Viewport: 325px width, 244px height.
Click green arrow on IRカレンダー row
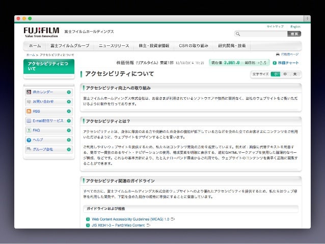(x=69, y=92)
